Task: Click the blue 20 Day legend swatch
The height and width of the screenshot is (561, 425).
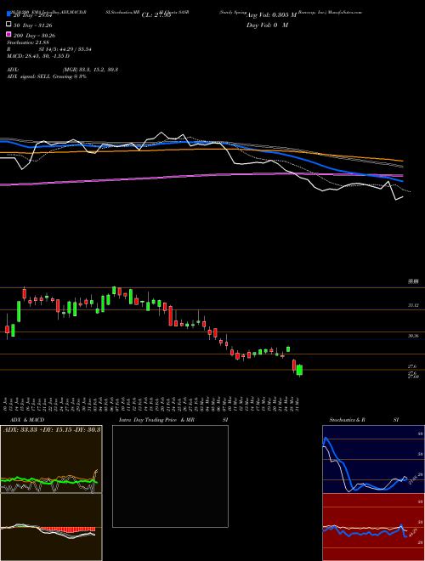Action: tap(8, 14)
